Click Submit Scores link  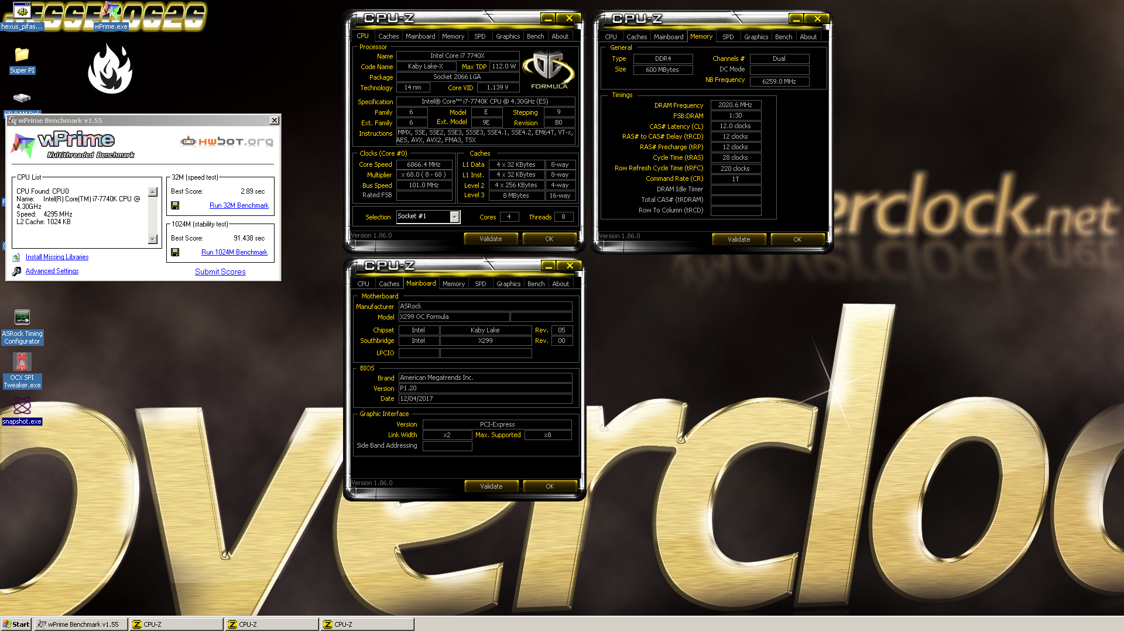pyautogui.click(x=220, y=272)
